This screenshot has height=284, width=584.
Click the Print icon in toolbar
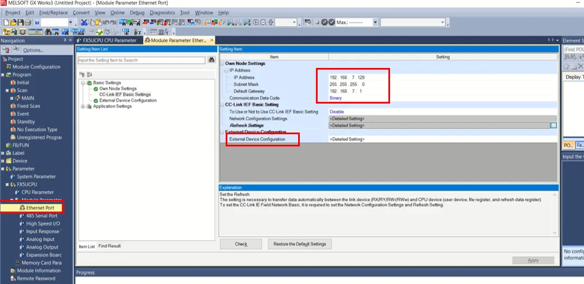(28, 22)
